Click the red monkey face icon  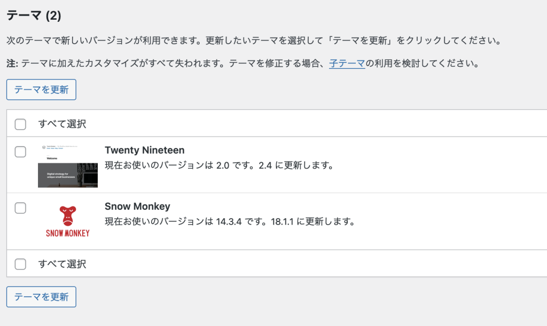[x=67, y=216]
